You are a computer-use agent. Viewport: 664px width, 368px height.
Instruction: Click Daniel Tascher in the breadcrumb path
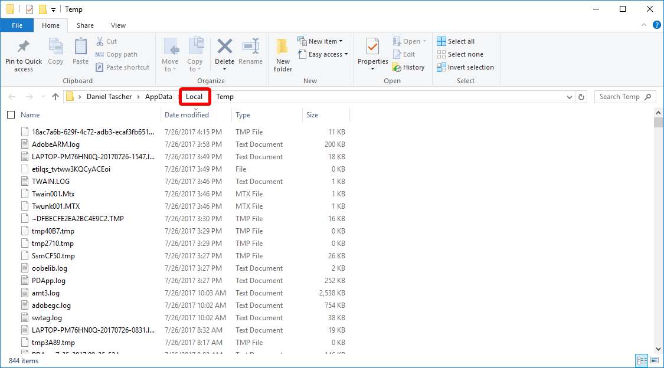click(x=109, y=97)
